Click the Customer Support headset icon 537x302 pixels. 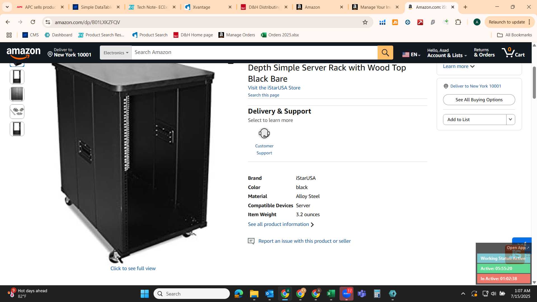point(264,133)
